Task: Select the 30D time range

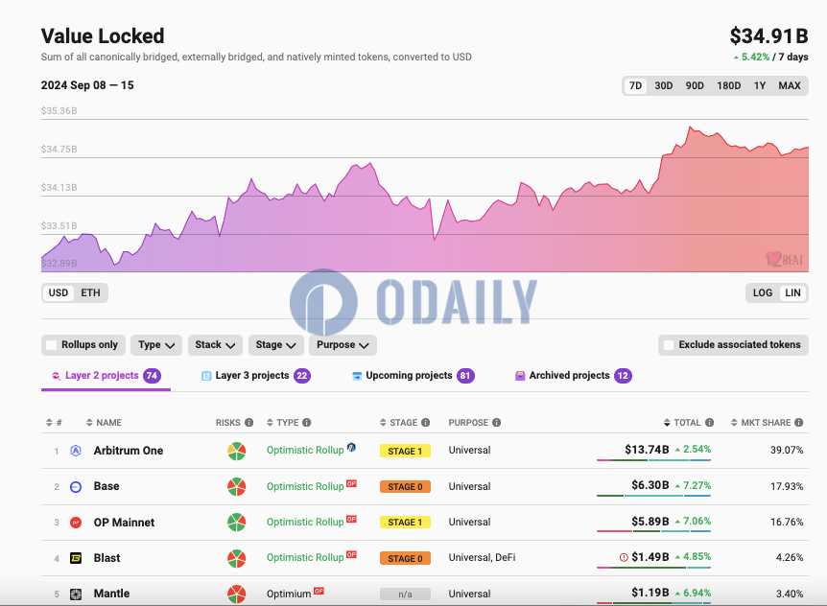Action: 664,86
